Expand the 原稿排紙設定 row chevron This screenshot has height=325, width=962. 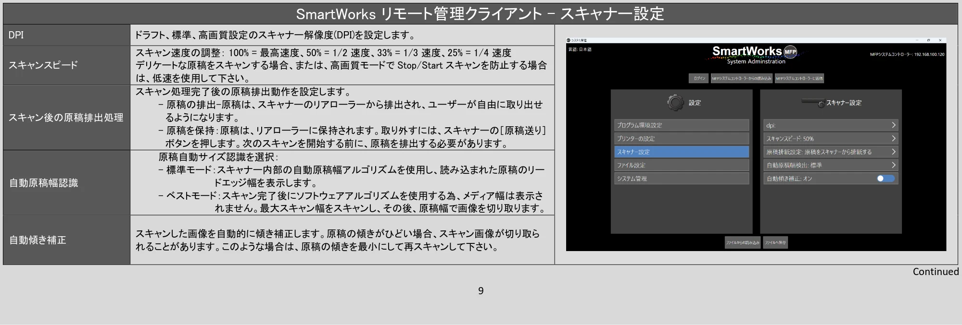pos(893,152)
